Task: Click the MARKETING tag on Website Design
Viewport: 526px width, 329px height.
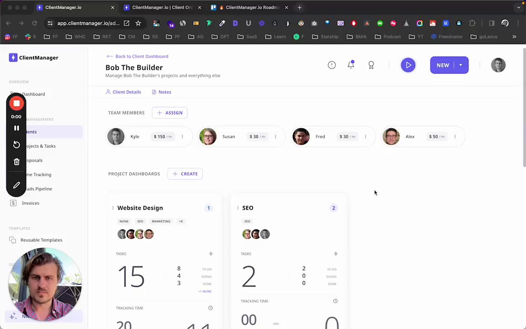Action: point(161,222)
